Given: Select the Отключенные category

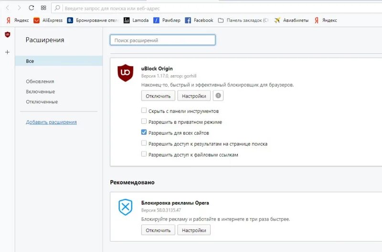Looking at the screenshot, I should coord(42,102).
